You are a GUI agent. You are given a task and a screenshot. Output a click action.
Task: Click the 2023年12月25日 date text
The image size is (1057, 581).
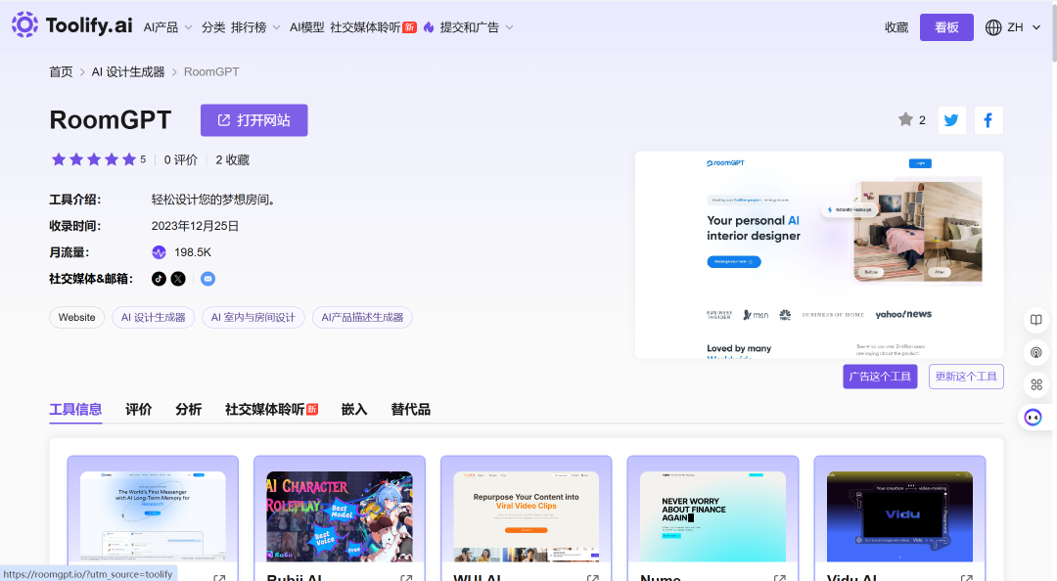[195, 226]
